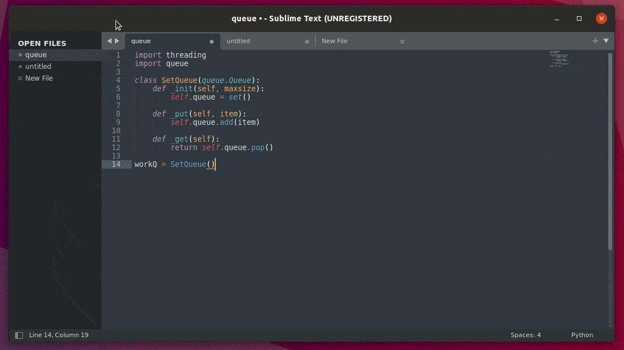The height and width of the screenshot is (350, 624).
Task: Click the dirty-file dot on the untitled tab
Action: (307, 41)
